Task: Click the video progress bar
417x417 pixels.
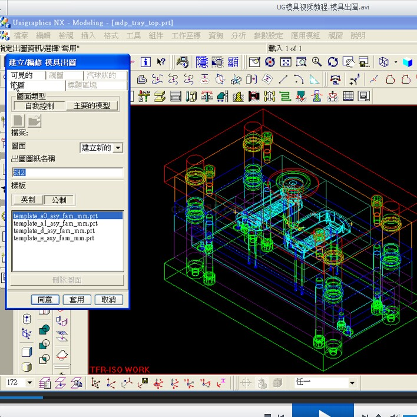Action: tap(208, 398)
